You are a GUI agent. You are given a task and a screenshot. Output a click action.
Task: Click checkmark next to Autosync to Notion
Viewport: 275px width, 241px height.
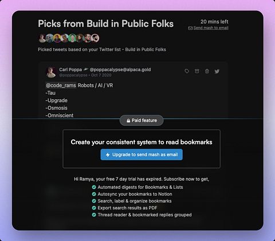94,194
